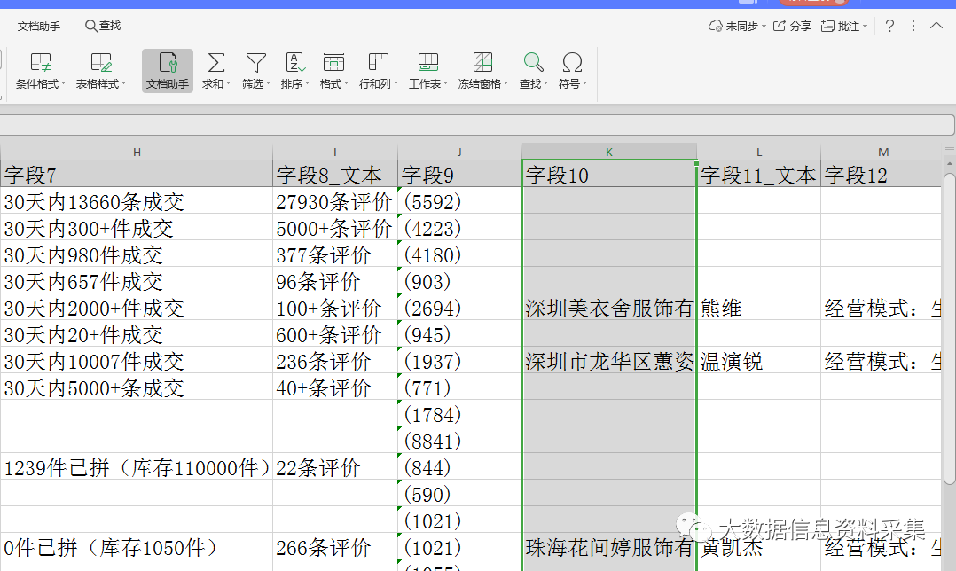Select cell 5000+条评价
This screenshot has height=571, width=956.
[x=334, y=228]
